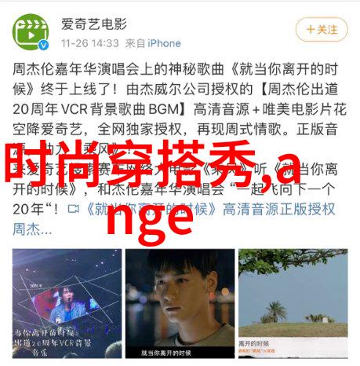360x366 pixels.
Task: Tap the plus sign in 关注 button
Action: 311,29
